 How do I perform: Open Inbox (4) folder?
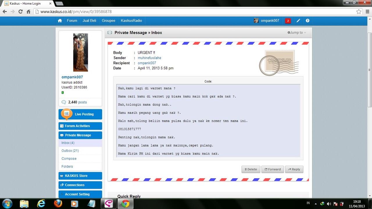click(x=68, y=143)
